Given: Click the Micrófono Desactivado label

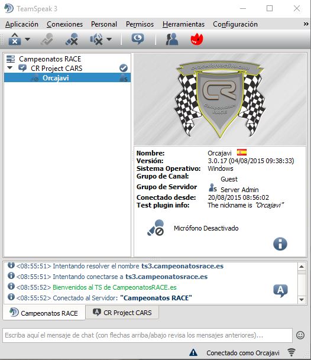Looking at the screenshot, I should point(206,228).
